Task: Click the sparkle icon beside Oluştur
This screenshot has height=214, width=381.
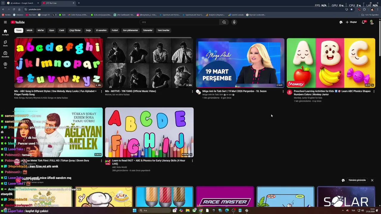Action: tap(341, 22)
